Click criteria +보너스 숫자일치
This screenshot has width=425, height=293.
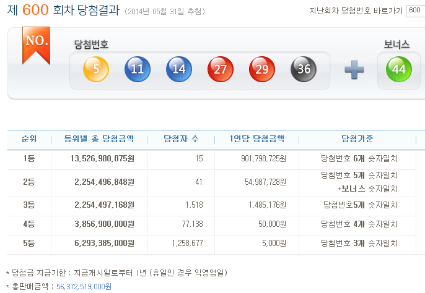click(367, 189)
